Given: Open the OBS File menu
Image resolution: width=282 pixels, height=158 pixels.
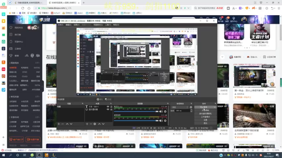Looking at the screenshot, I should (60, 25).
